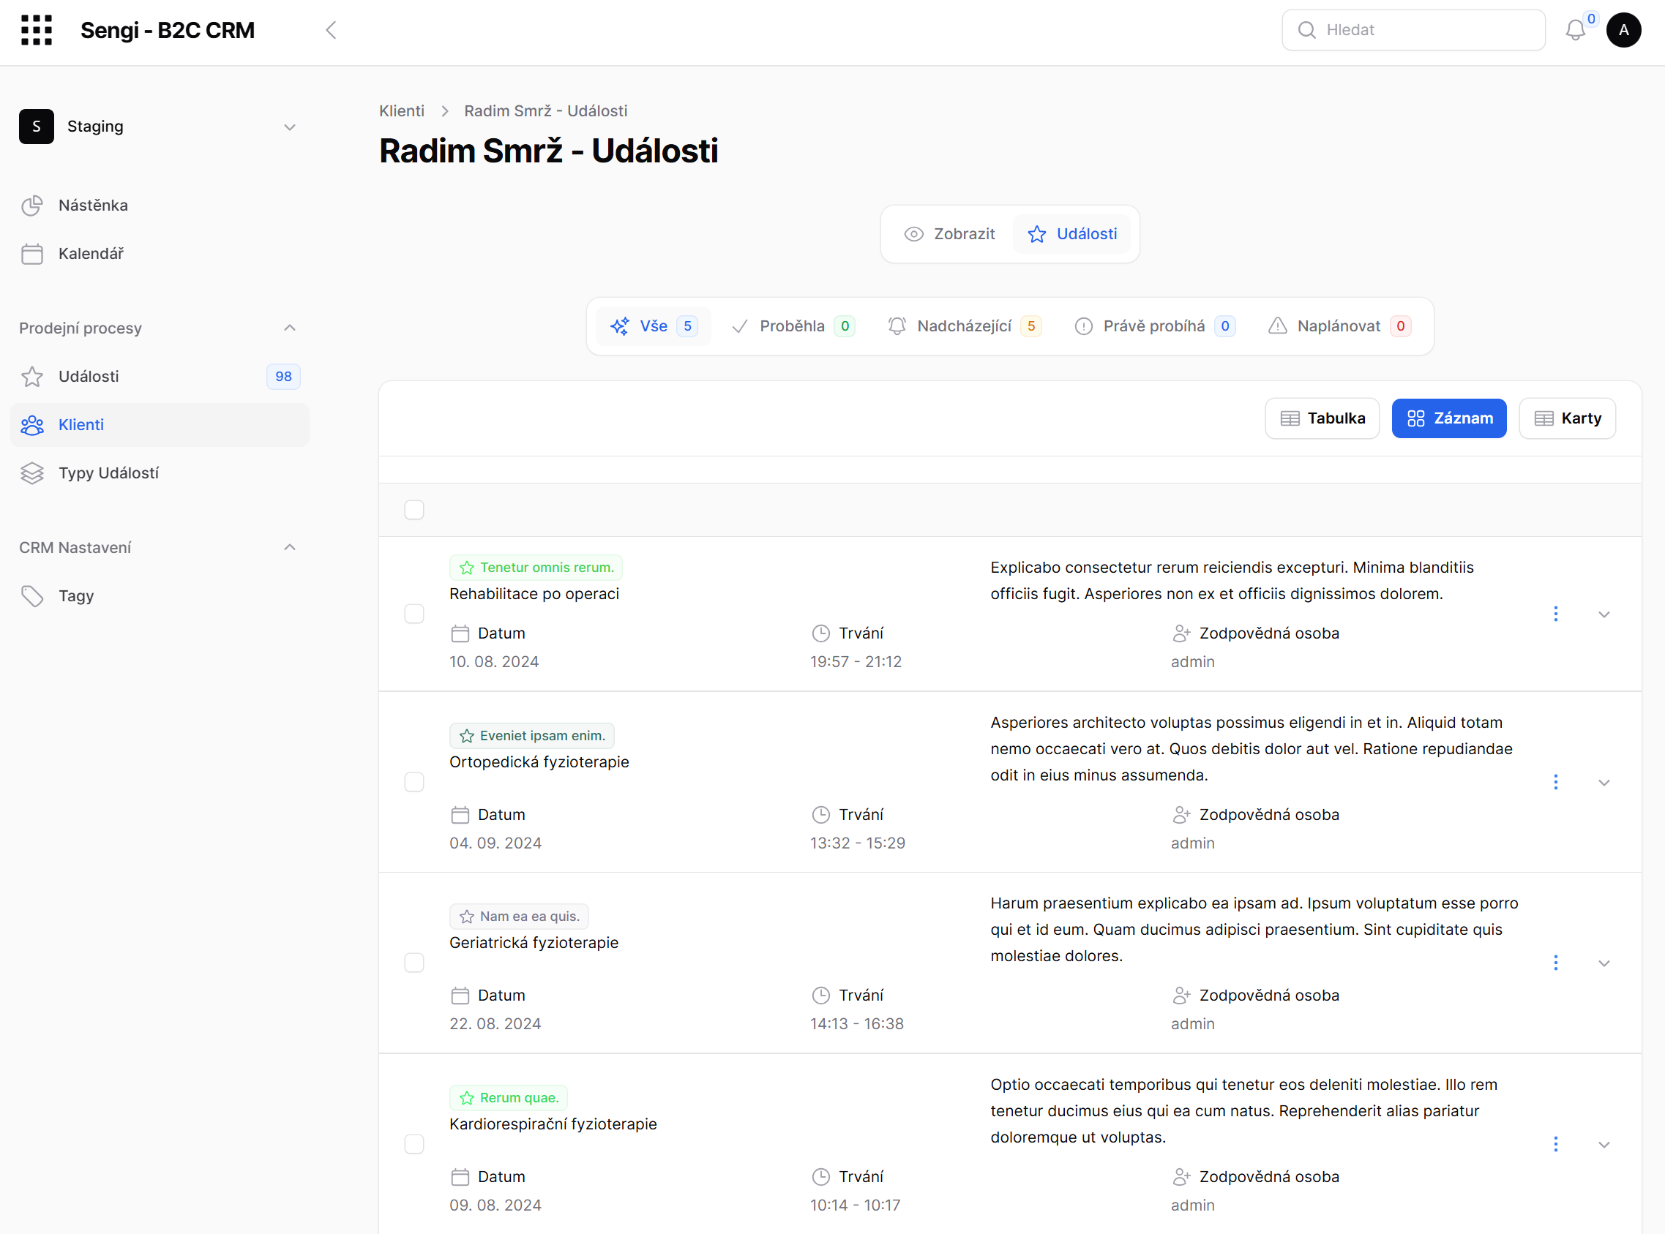Click Radim Smrž - Události breadcrumb
The image size is (1665, 1234).
point(545,111)
